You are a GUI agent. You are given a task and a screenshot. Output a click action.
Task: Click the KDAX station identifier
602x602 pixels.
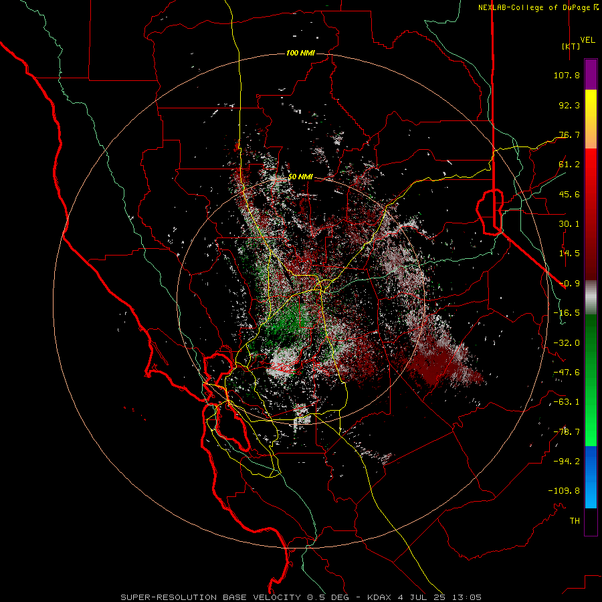pyautogui.click(x=379, y=597)
